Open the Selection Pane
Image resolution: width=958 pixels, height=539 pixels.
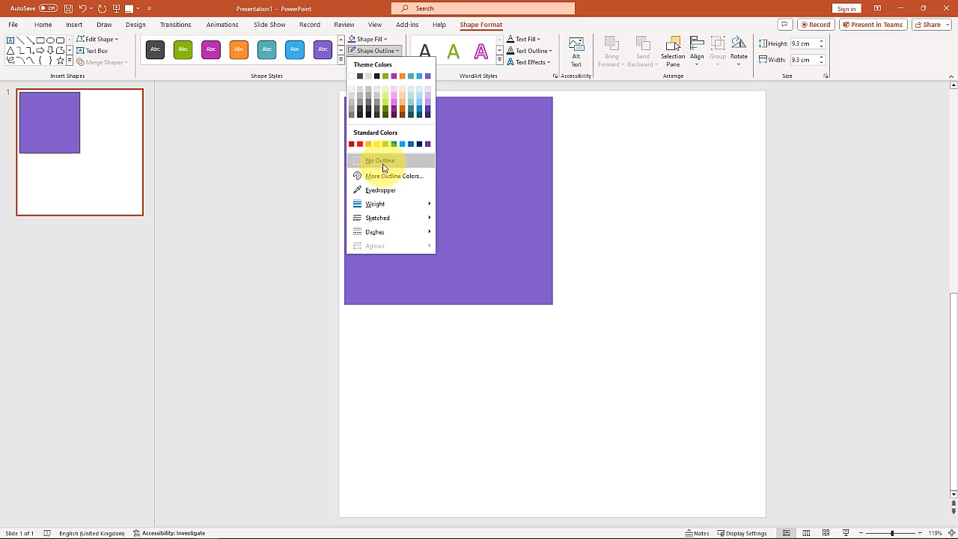click(x=673, y=51)
